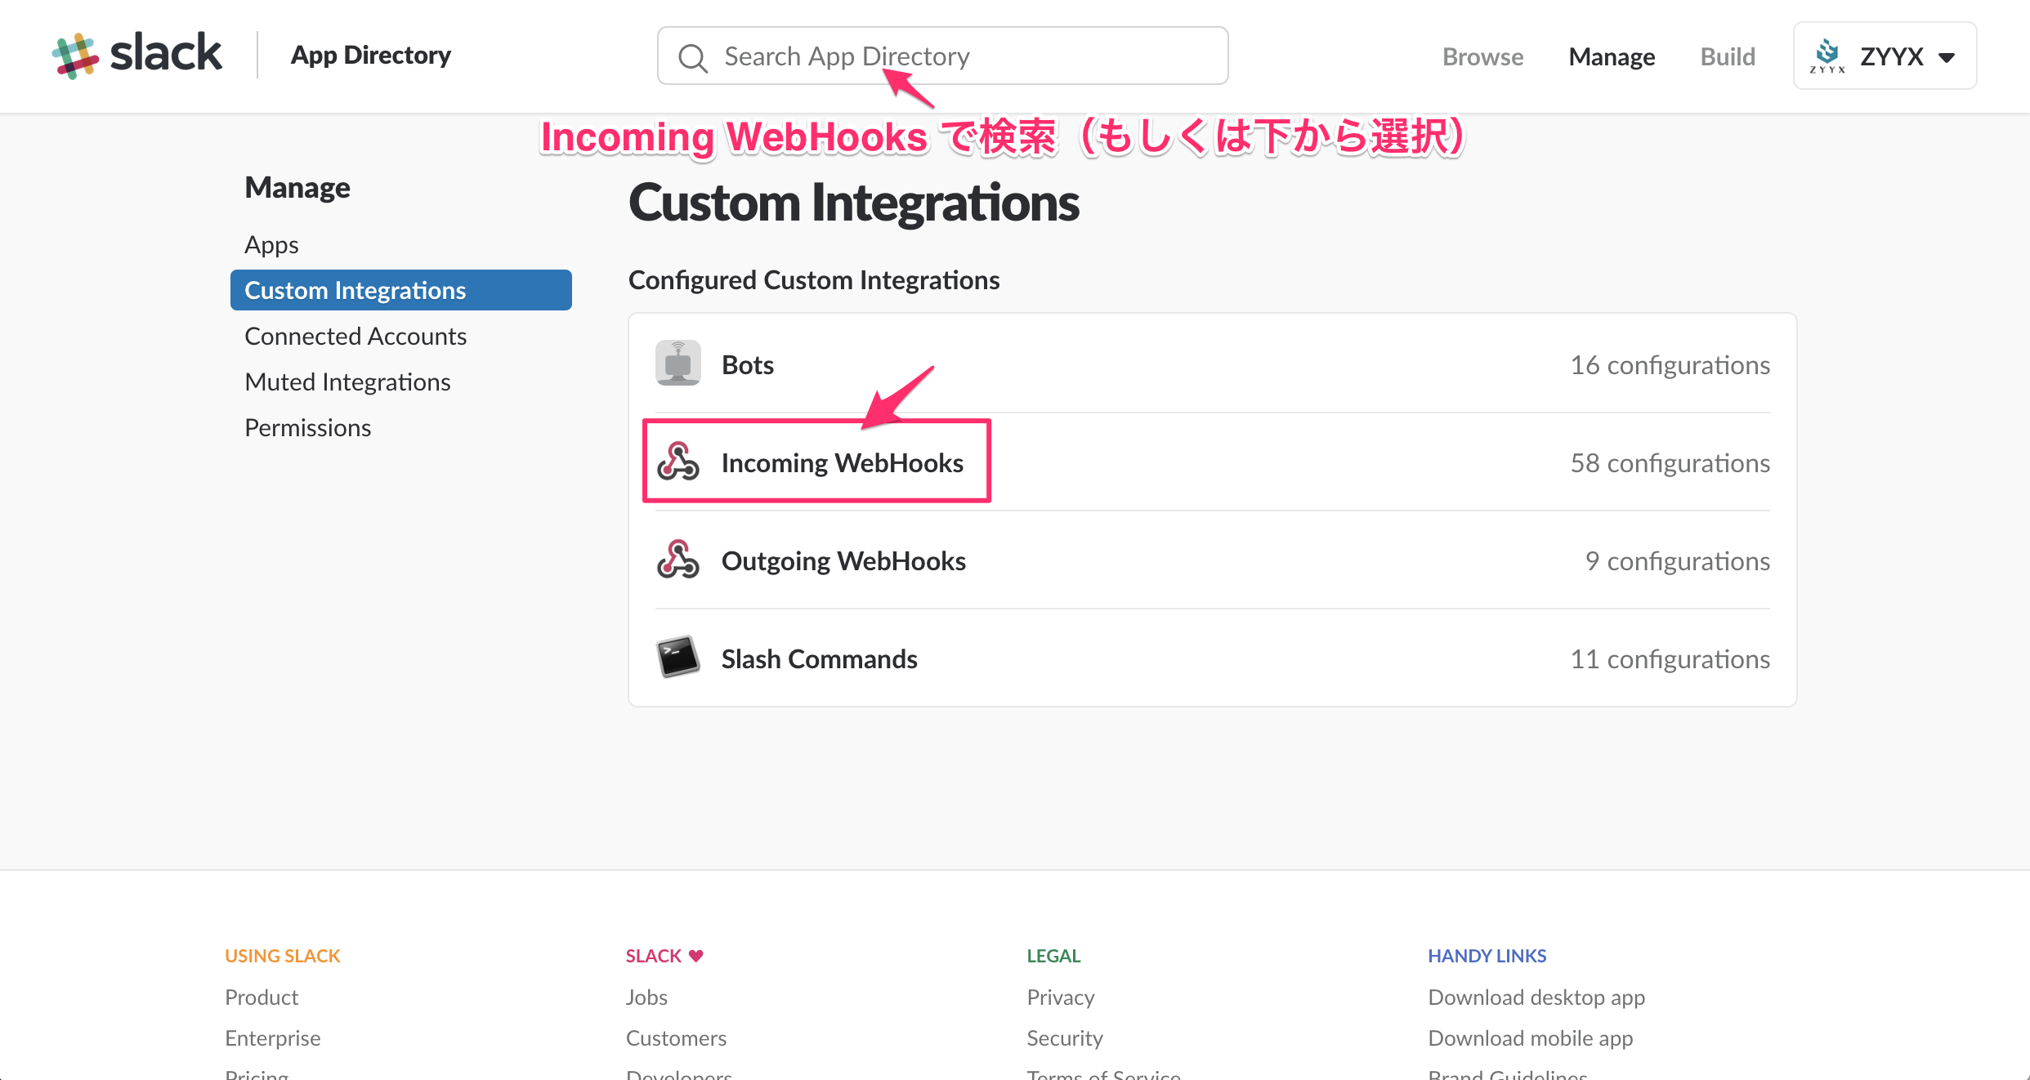Click the 58 configurations text
Screen dimensions: 2030x1080
1670,462
